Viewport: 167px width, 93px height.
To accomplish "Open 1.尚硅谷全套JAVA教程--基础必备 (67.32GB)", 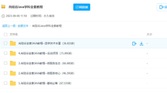I will pyautogui.click(x=45, y=83).
